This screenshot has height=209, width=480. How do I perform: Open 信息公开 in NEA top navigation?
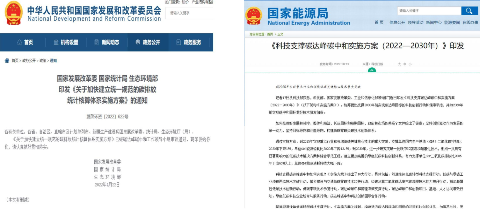(398, 22)
